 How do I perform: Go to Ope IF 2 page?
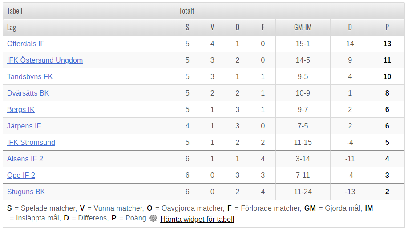pyautogui.click(x=21, y=175)
